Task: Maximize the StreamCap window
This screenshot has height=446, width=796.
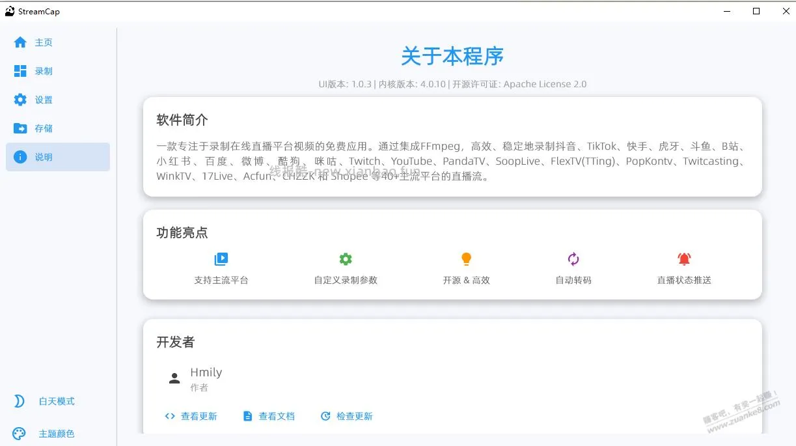Action: [x=756, y=11]
